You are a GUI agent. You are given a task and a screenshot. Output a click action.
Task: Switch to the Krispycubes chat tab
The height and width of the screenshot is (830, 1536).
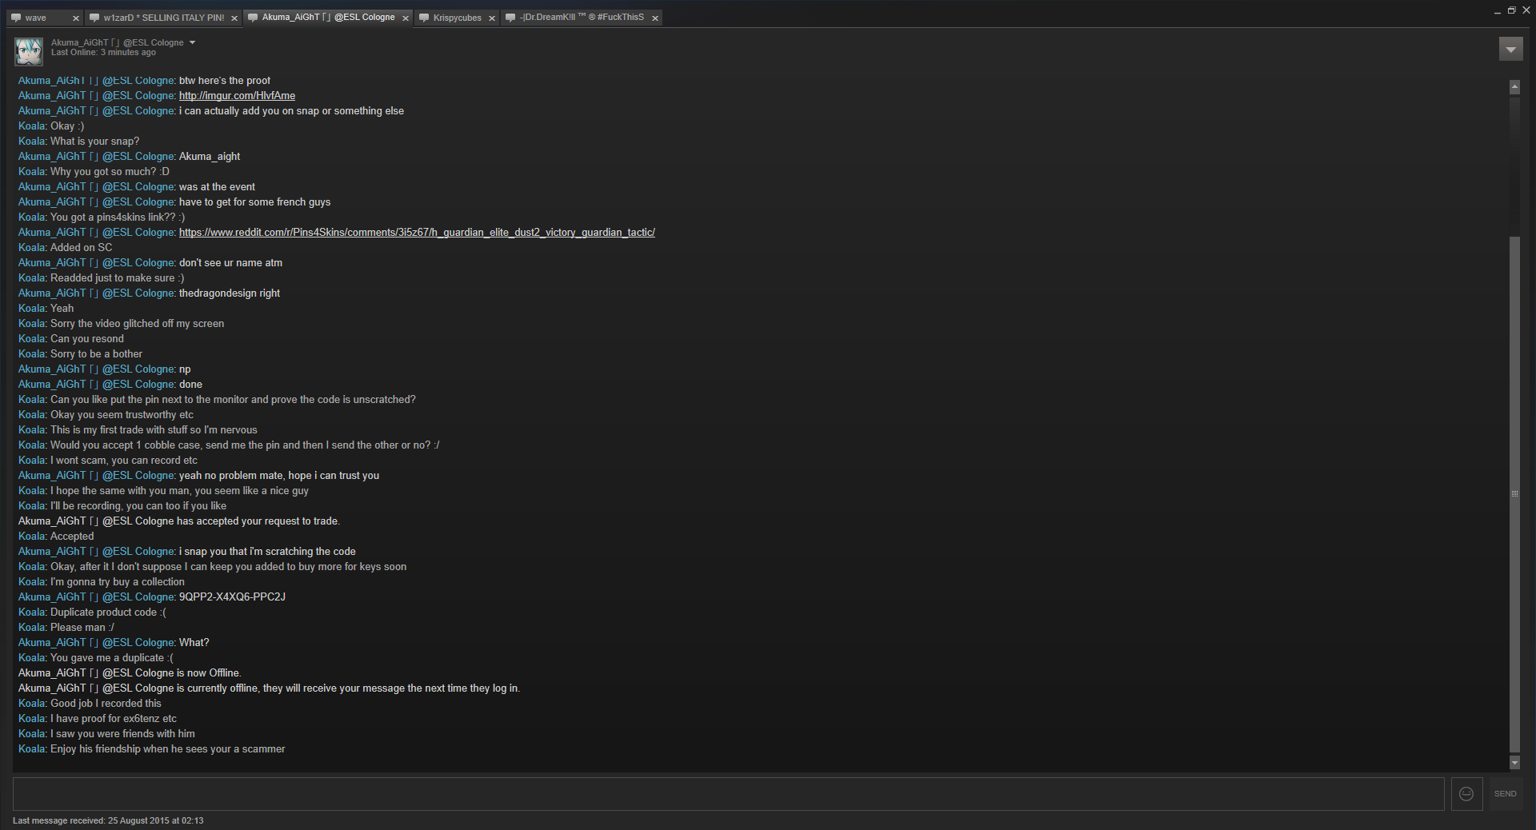(457, 18)
